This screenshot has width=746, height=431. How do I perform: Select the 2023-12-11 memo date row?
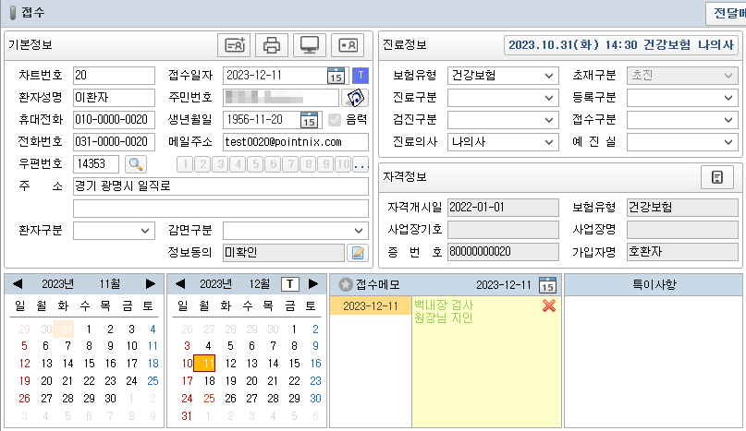coord(371,306)
